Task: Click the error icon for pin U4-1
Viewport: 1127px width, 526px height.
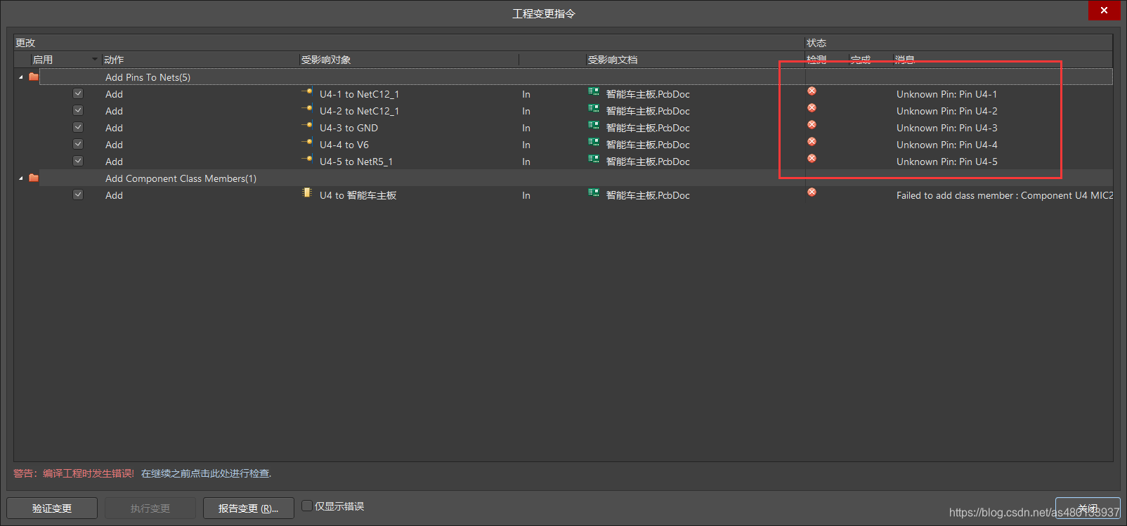Action: coord(812,91)
